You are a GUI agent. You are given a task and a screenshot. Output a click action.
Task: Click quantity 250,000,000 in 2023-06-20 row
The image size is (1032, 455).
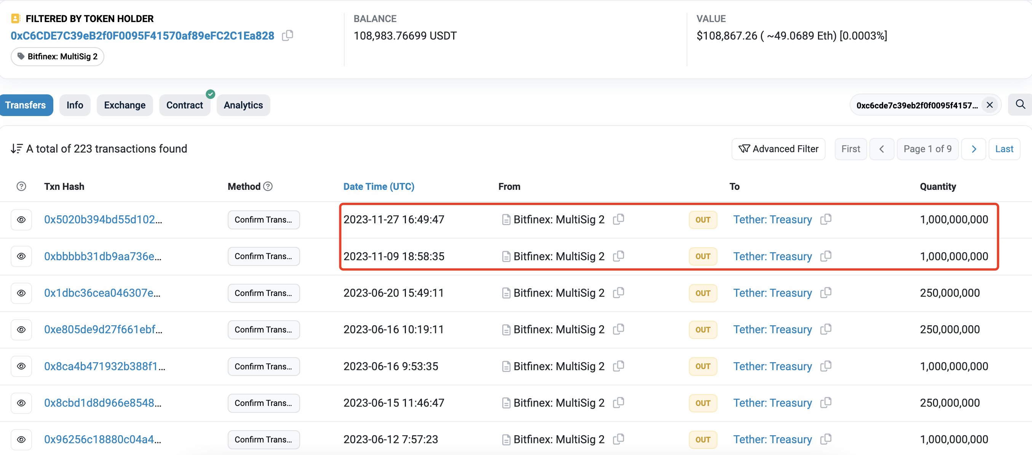949,293
